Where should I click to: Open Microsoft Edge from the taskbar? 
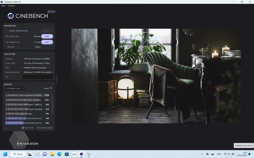tap(59, 154)
